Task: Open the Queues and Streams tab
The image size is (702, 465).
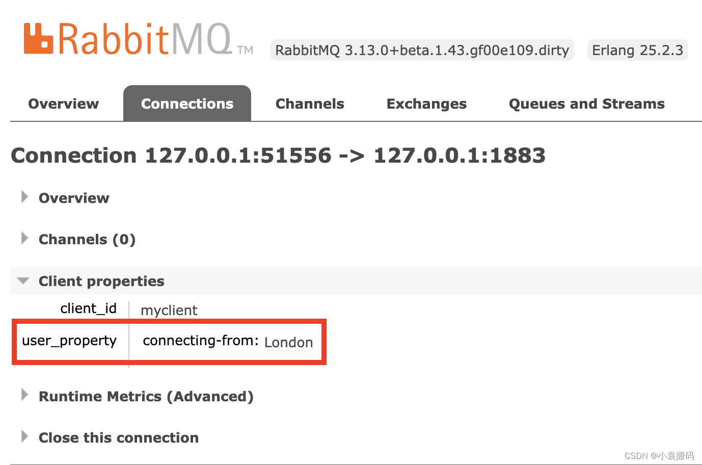Action: pyautogui.click(x=586, y=104)
